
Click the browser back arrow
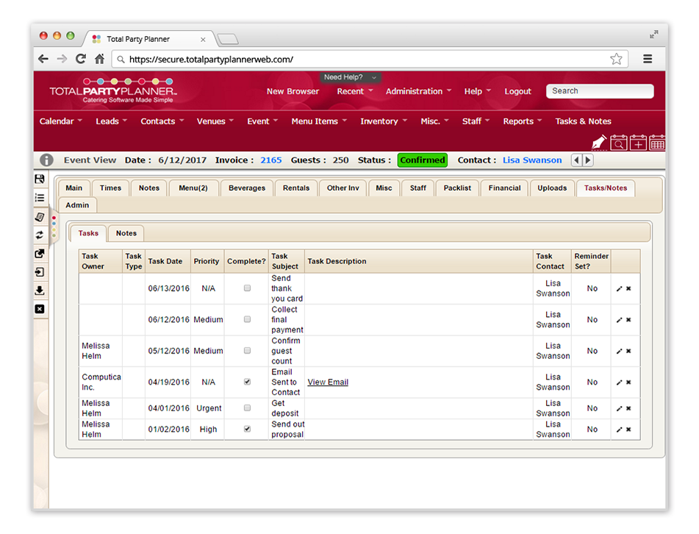tap(43, 59)
